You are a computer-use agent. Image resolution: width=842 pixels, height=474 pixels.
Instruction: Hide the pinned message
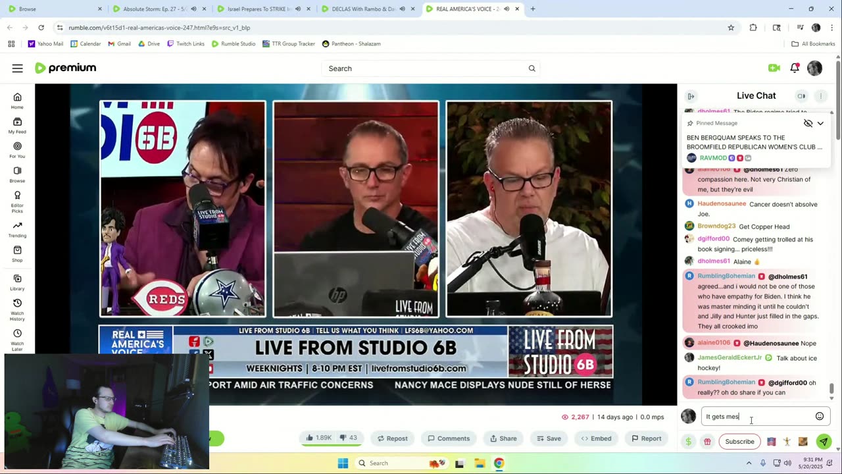(x=808, y=123)
